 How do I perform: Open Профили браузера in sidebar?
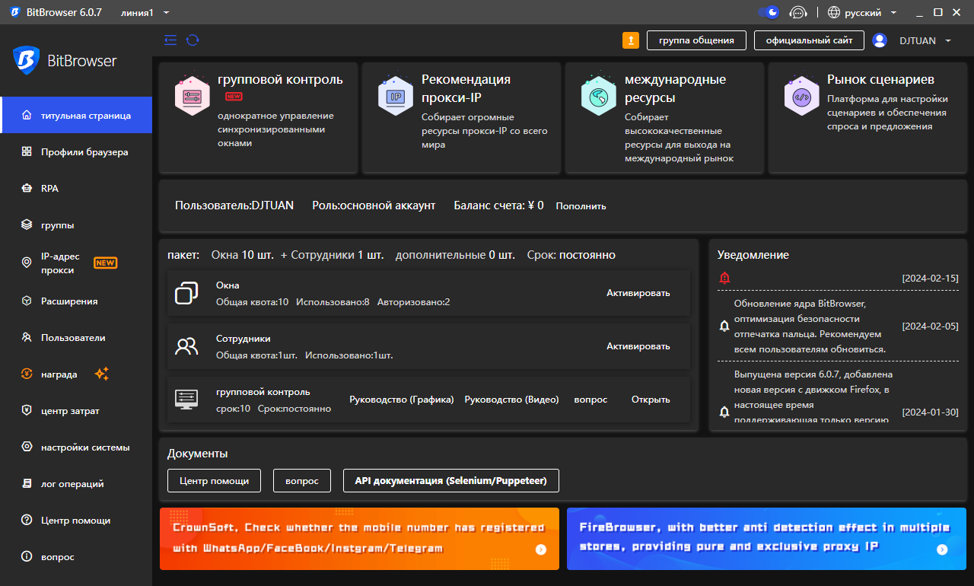(76, 152)
